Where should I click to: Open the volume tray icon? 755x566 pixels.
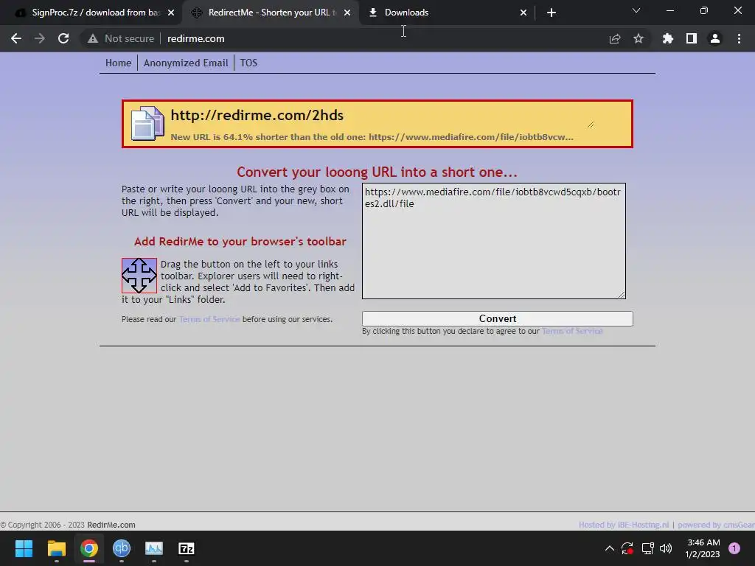pyautogui.click(x=666, y=548)
